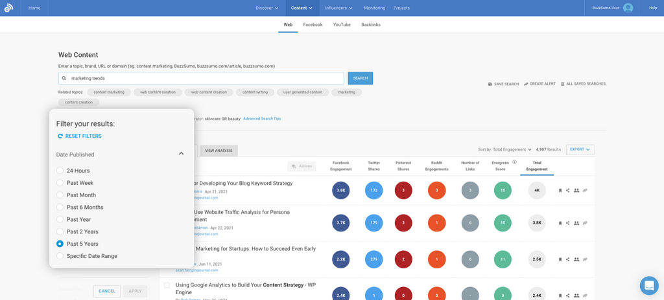View sharers icon in third result row
Viewport: 664px width, 300px height.
point(576,259)
